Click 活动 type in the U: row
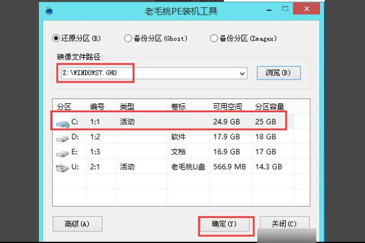365x243 pixels. click(x=127, y=166)
